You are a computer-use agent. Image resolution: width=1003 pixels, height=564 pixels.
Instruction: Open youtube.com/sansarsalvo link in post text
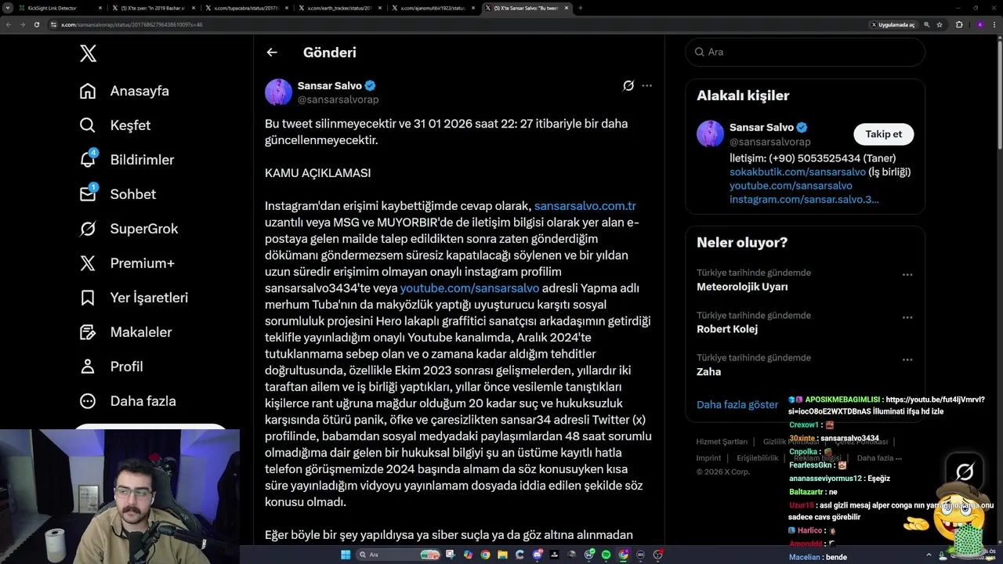click(x=469, y=288)
